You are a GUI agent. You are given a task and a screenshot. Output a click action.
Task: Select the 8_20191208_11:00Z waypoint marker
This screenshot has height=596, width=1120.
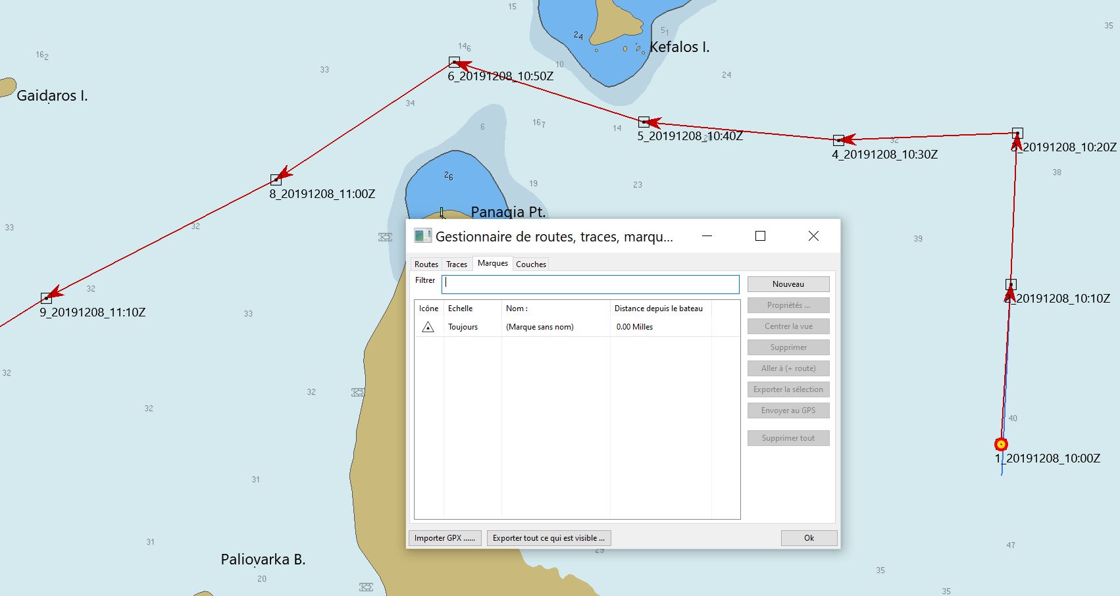click(276, 180)
